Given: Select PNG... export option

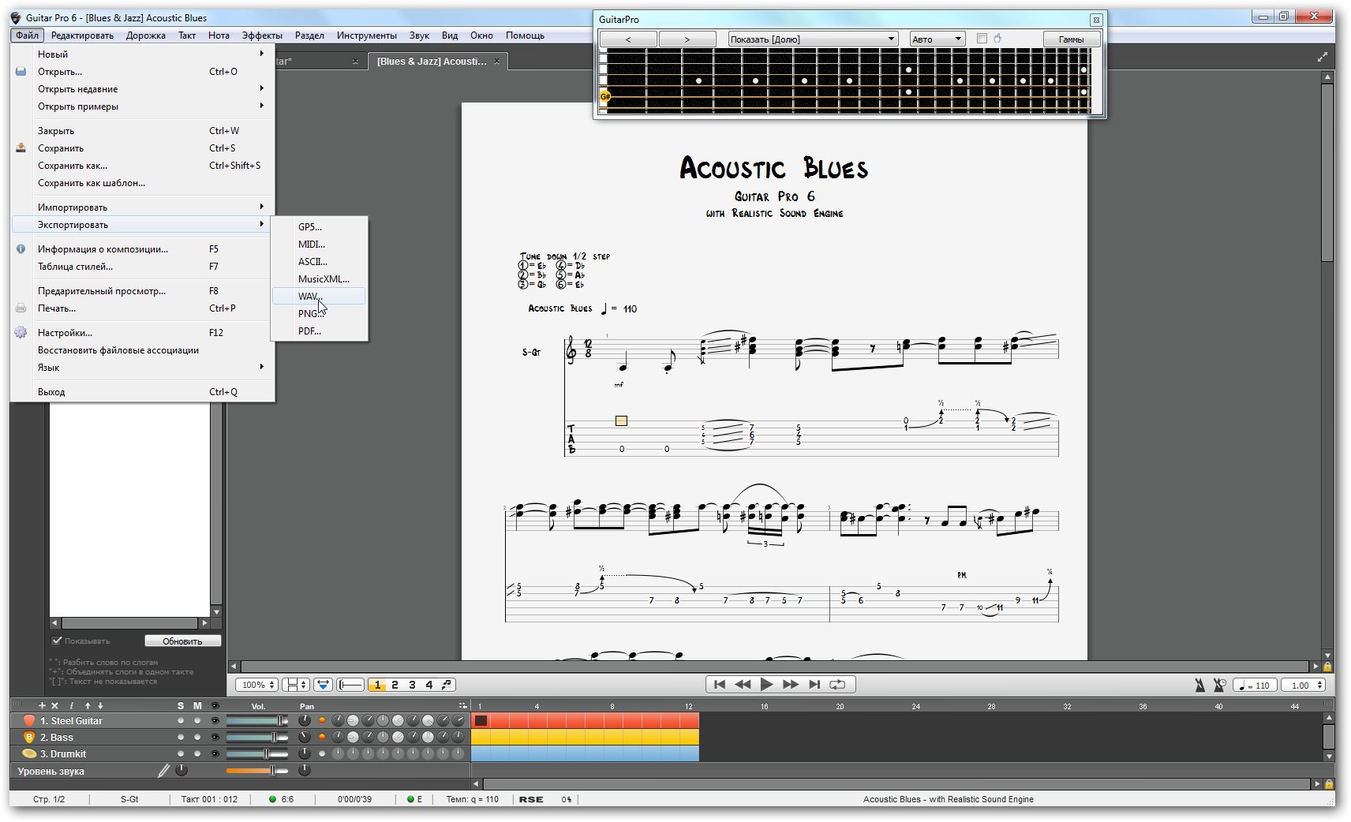Looking at the screenshot, I should pyautogui.click(x=319, y=313).
